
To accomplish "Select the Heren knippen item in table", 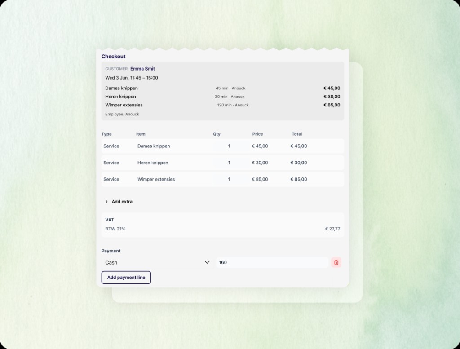I will [x=153, y=163].
